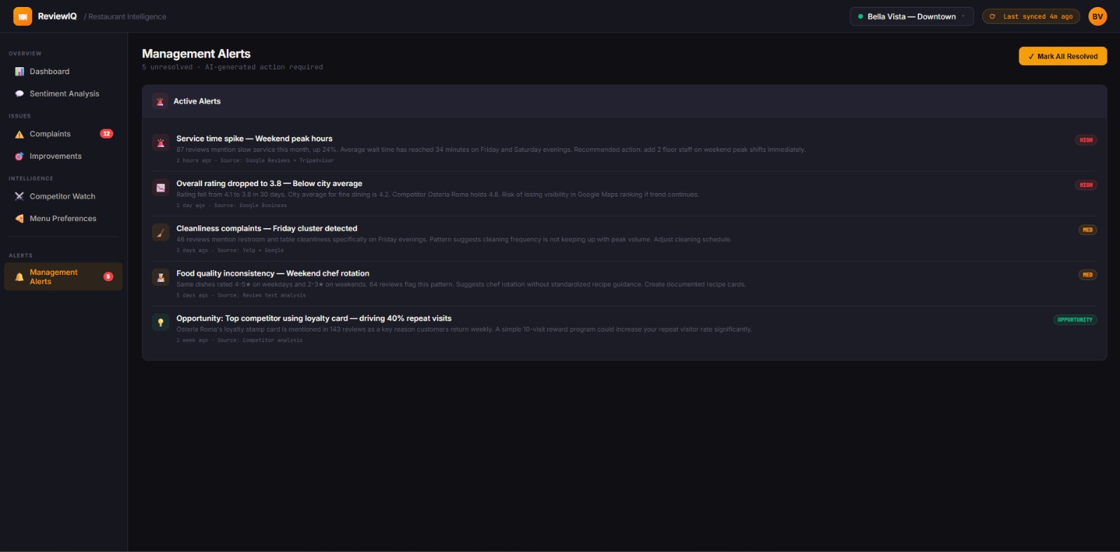Open 'Overall rating dropped to 3.8' alert title
The image size is (1120, 552).
pos(269,183)
